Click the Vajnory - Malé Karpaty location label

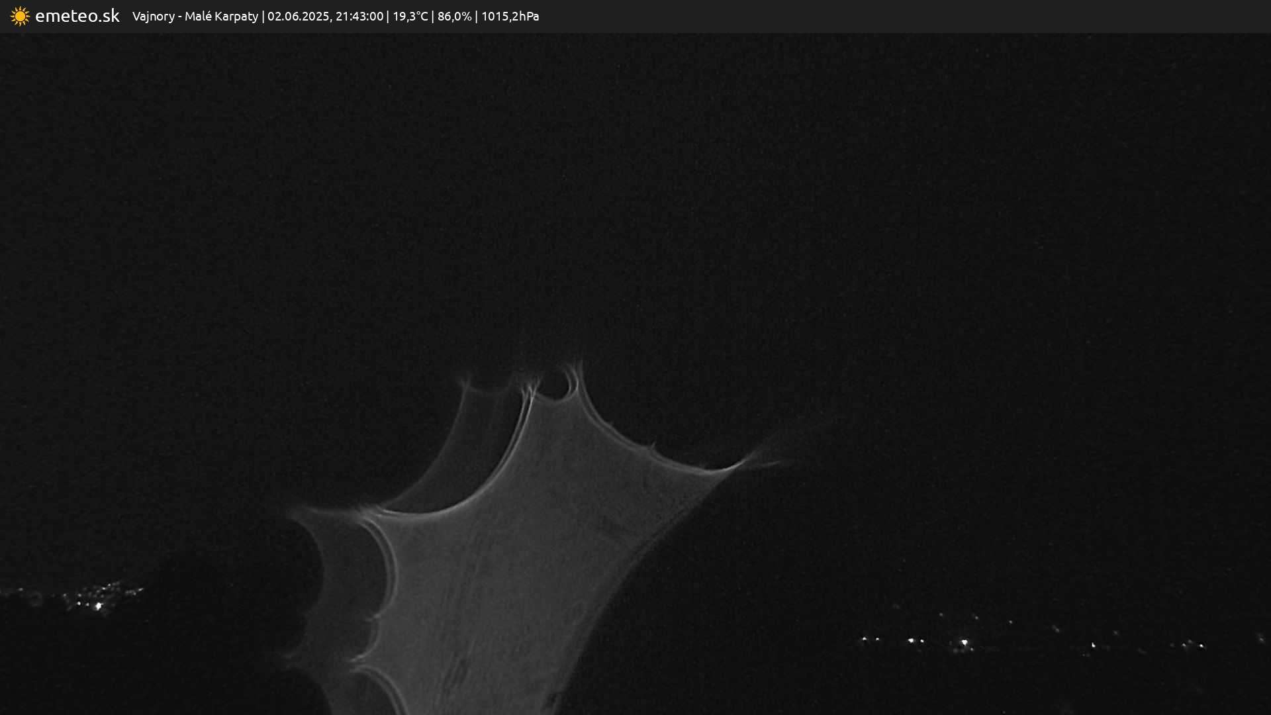tap(195, 16)
